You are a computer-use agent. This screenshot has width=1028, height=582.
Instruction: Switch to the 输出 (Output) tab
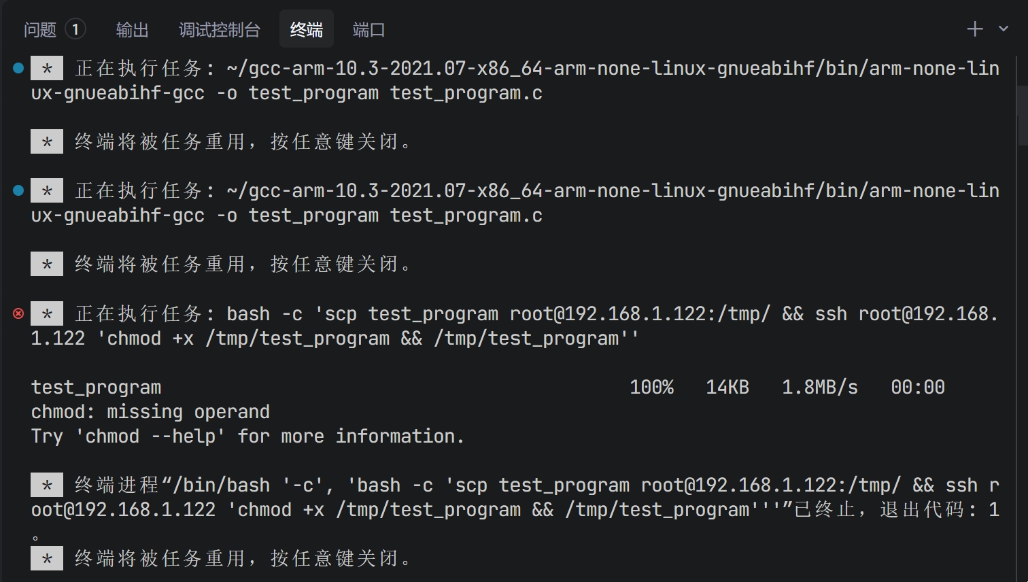132,30
